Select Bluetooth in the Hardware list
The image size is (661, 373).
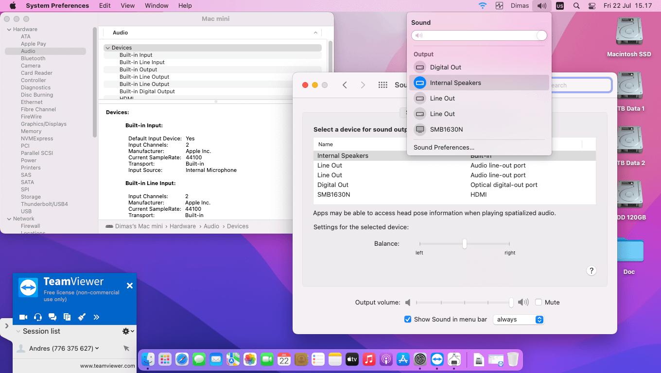(x=33, y=58)
